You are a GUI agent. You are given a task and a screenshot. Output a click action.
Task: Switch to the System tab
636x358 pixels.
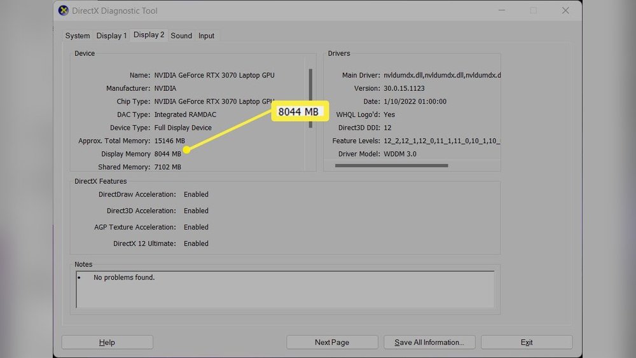tap(78, 36)
